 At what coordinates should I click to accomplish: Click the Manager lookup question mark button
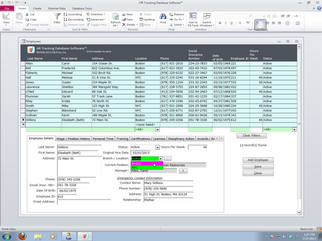[183, 171]
